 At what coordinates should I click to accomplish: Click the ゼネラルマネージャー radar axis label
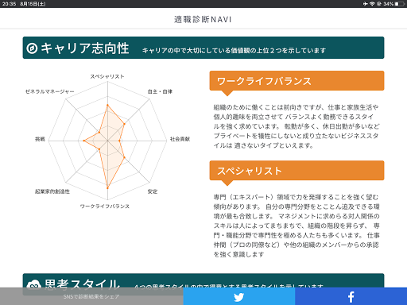[x=50, y=91]
